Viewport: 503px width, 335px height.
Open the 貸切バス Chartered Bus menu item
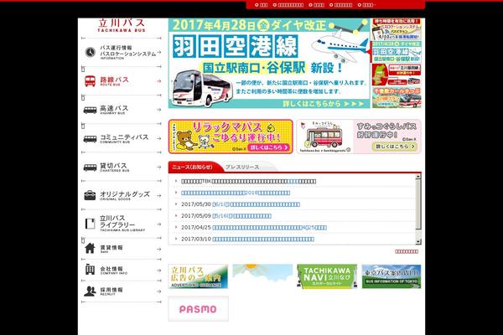pyautogui.click(x=122, y=167)
